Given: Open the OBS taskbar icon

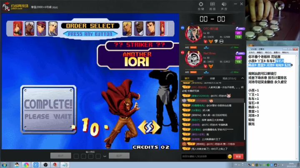Looking at the screenshot, I should [x=45, y=165].
